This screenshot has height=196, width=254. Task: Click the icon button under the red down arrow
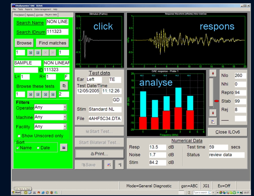(213, 122)
